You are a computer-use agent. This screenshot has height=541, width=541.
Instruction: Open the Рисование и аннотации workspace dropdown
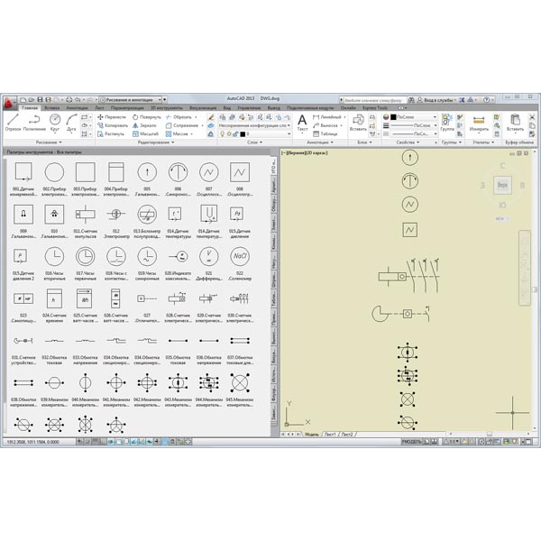131,100
